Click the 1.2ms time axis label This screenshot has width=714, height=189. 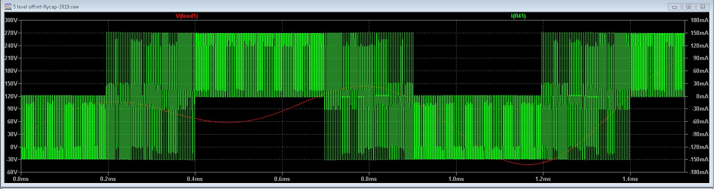[543, 179]
